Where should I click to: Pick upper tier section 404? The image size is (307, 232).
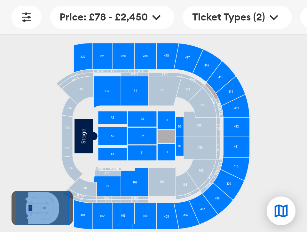coord(145,216)
